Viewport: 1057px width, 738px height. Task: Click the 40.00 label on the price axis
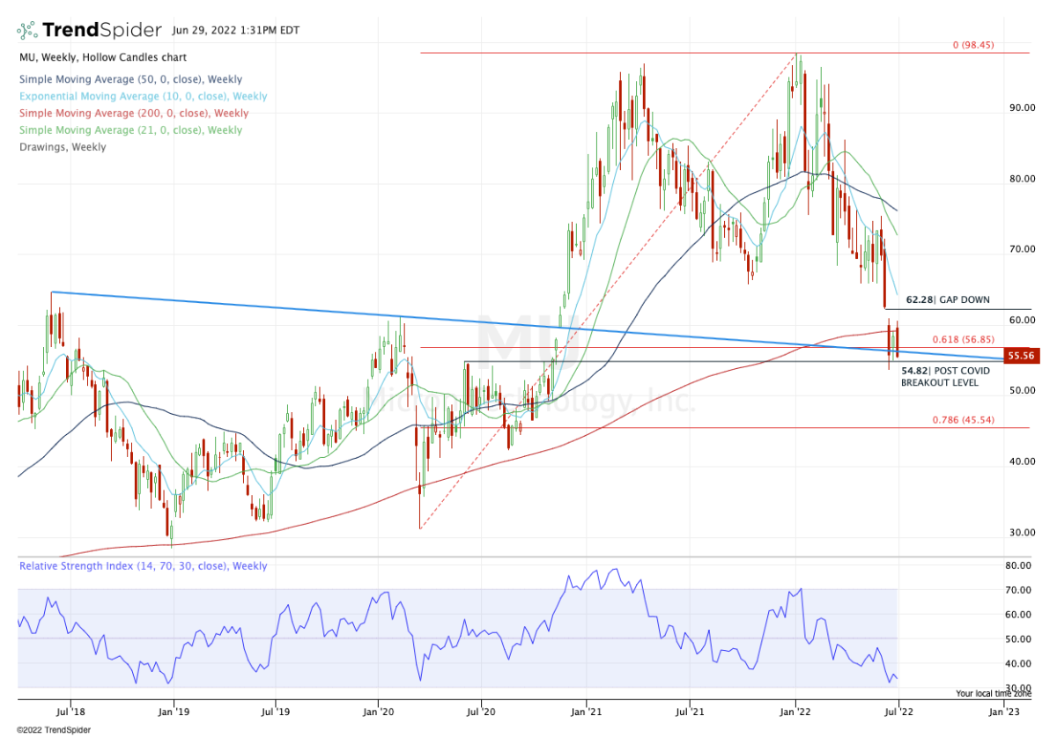point(1023,461)
